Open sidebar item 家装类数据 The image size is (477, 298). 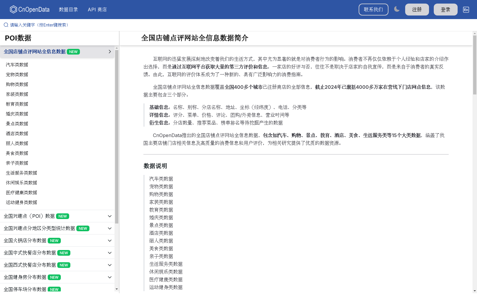point(17,94)
